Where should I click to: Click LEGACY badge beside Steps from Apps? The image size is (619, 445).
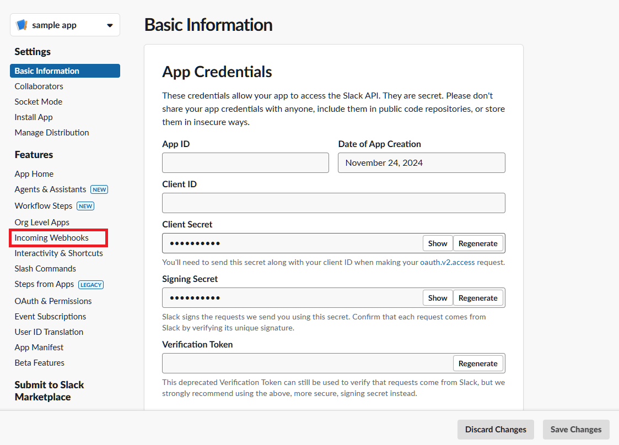pos(91,285)
